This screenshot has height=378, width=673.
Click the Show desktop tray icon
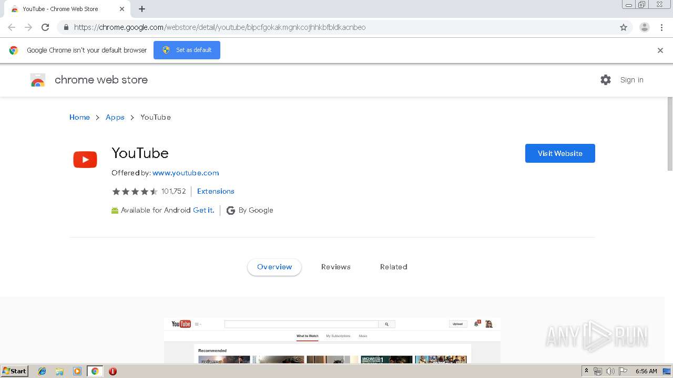tap(667, 371)
